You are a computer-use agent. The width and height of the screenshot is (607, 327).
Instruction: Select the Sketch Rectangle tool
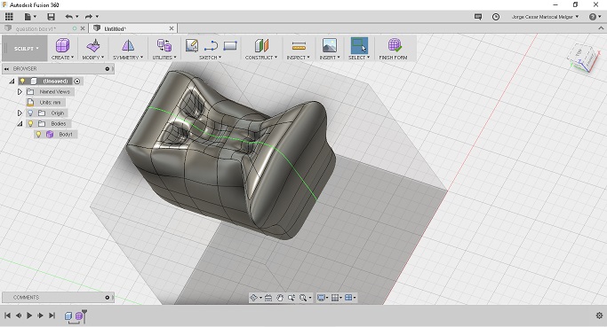coord(230,45)
